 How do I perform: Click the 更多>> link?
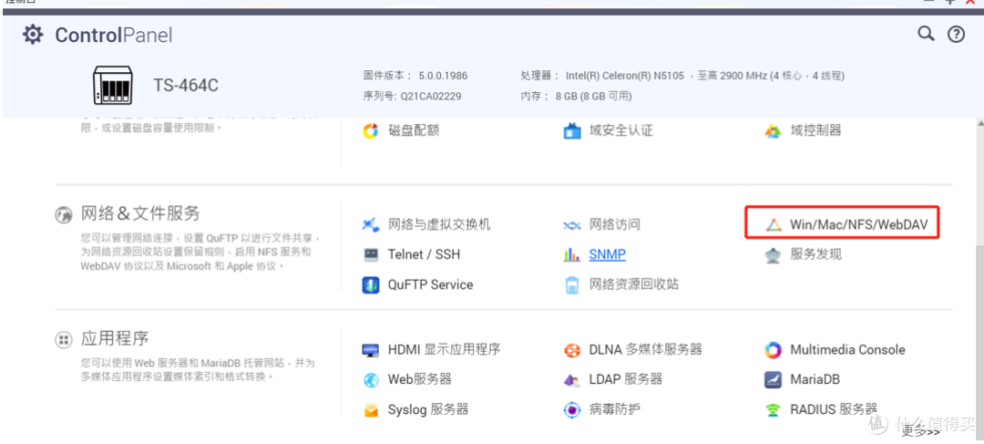[x=920, y=431]
